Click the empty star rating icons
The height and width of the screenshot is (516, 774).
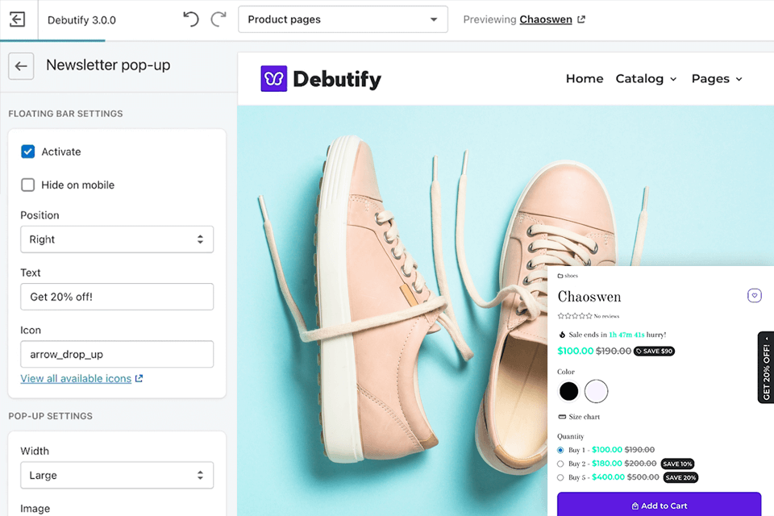coord(575,315)
